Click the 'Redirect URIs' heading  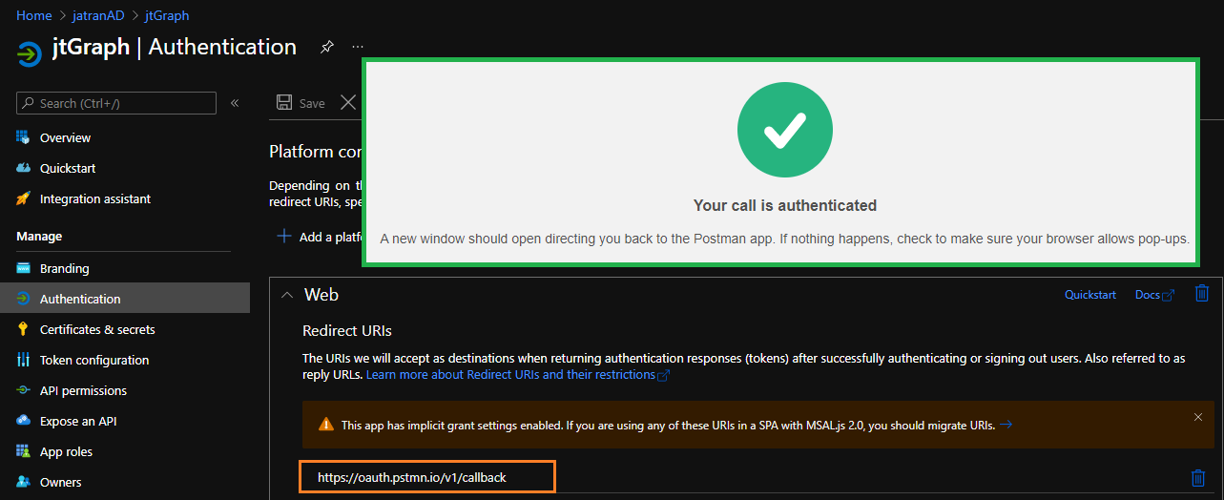(x=347, y=330)
